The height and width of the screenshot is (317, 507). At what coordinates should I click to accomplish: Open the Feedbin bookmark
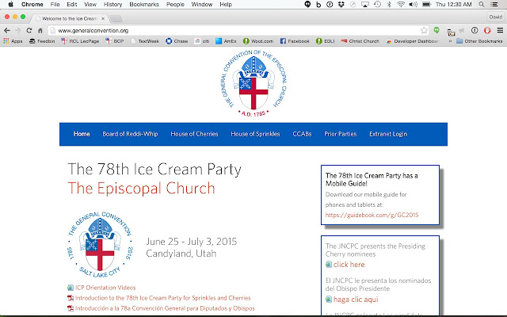coord(42,41)
